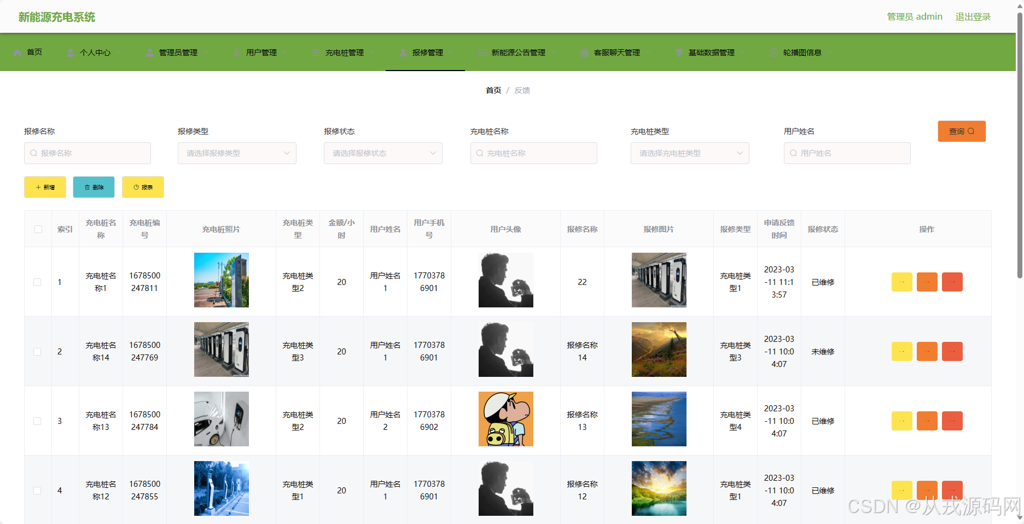Image resolution: width=1024 pixels, height=524 pixels.
Task: Click the red action button in row 充电桩名称1
Action: pos(952,282)
